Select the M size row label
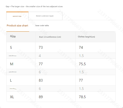123x108 pixels. (x=11, y=64)
